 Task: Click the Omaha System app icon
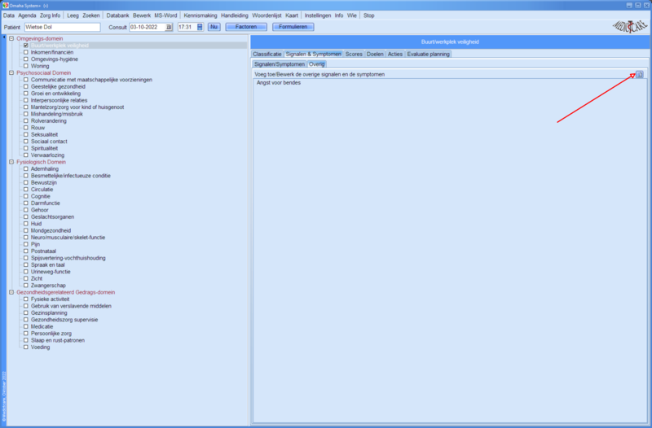[x=5, y=4]
